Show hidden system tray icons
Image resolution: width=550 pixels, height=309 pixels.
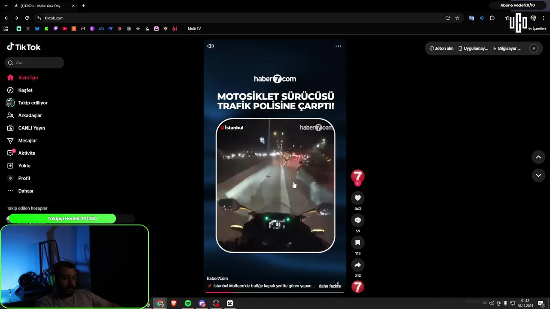click(x=485, y=303)
